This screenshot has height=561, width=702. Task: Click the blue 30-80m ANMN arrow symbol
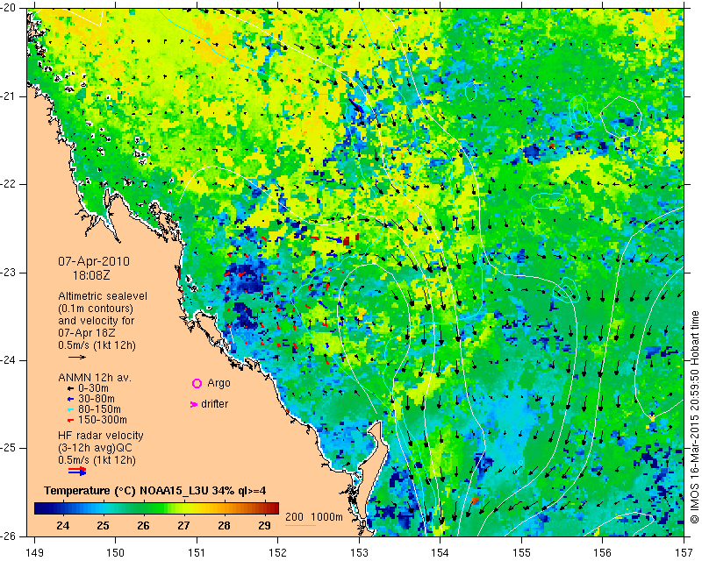pos(71,399)
